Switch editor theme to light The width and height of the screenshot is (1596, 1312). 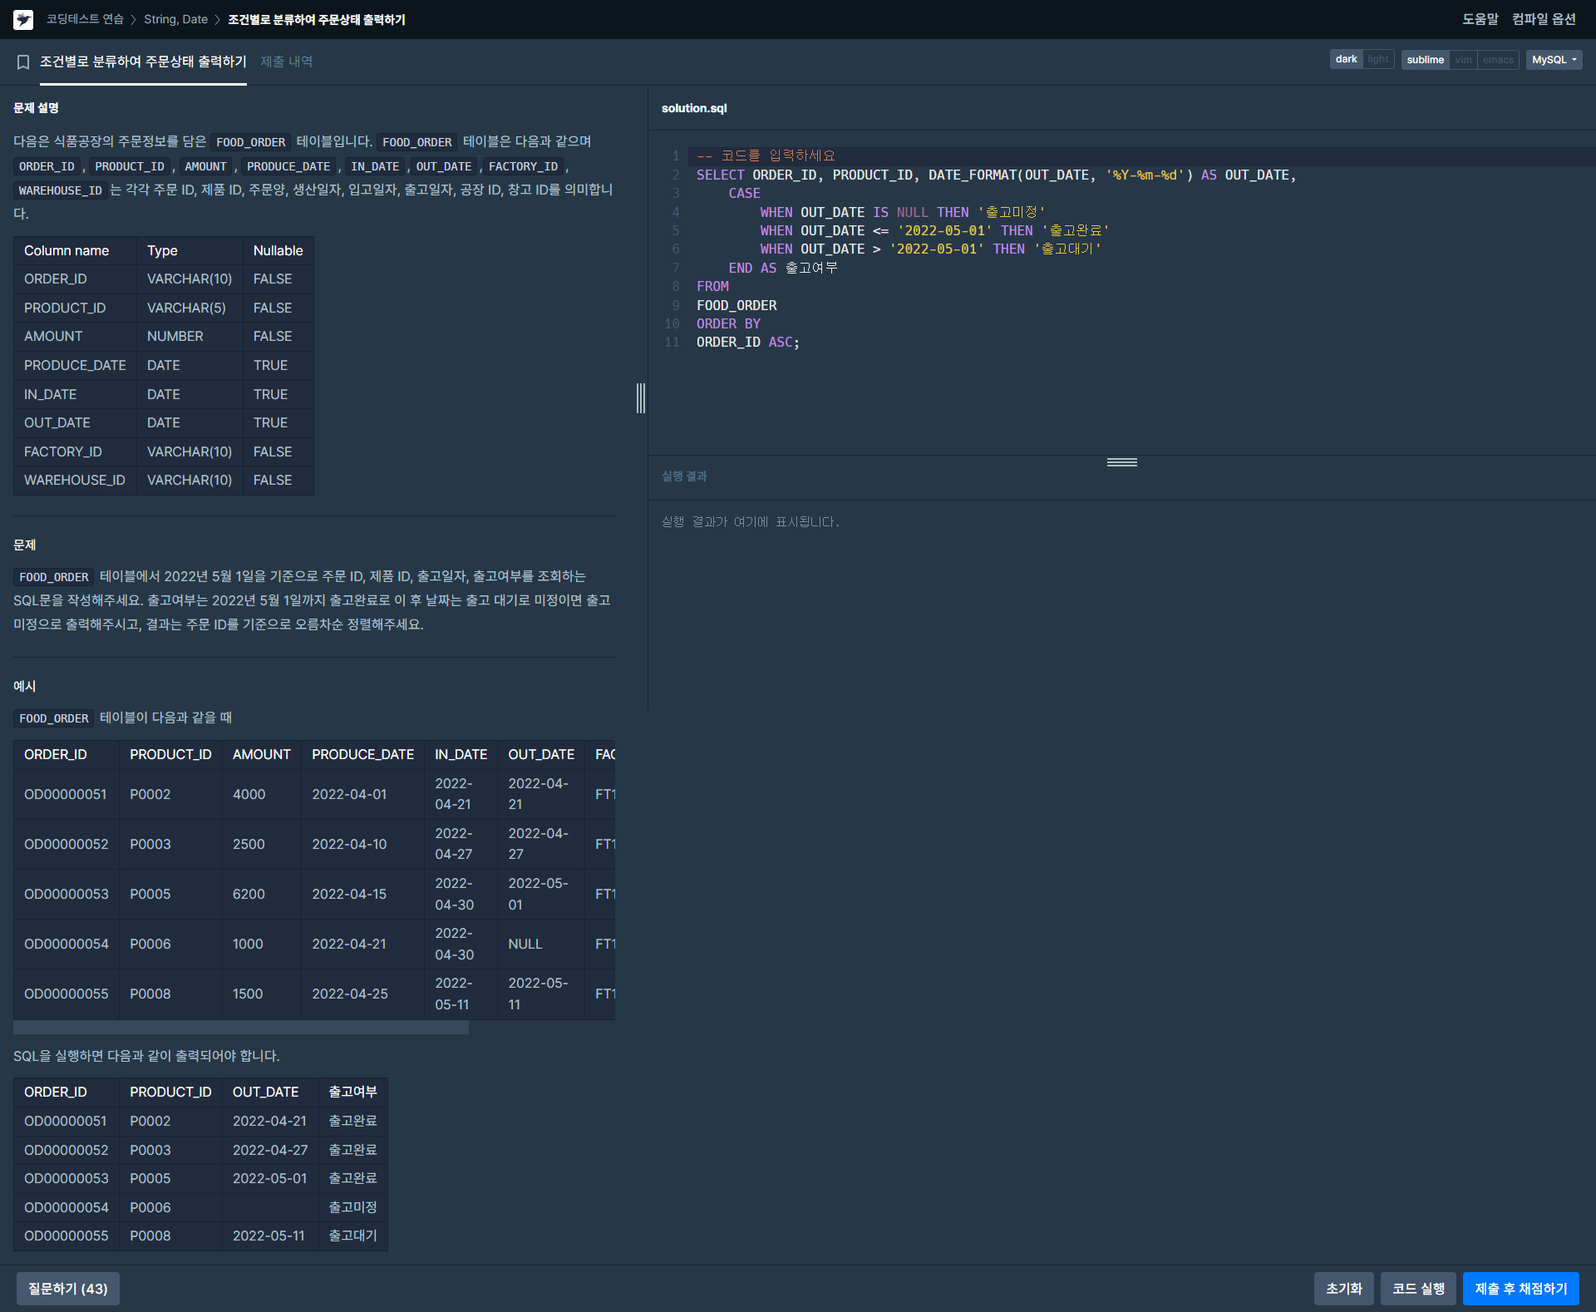pyautogui.click(x=1378, y=60)
